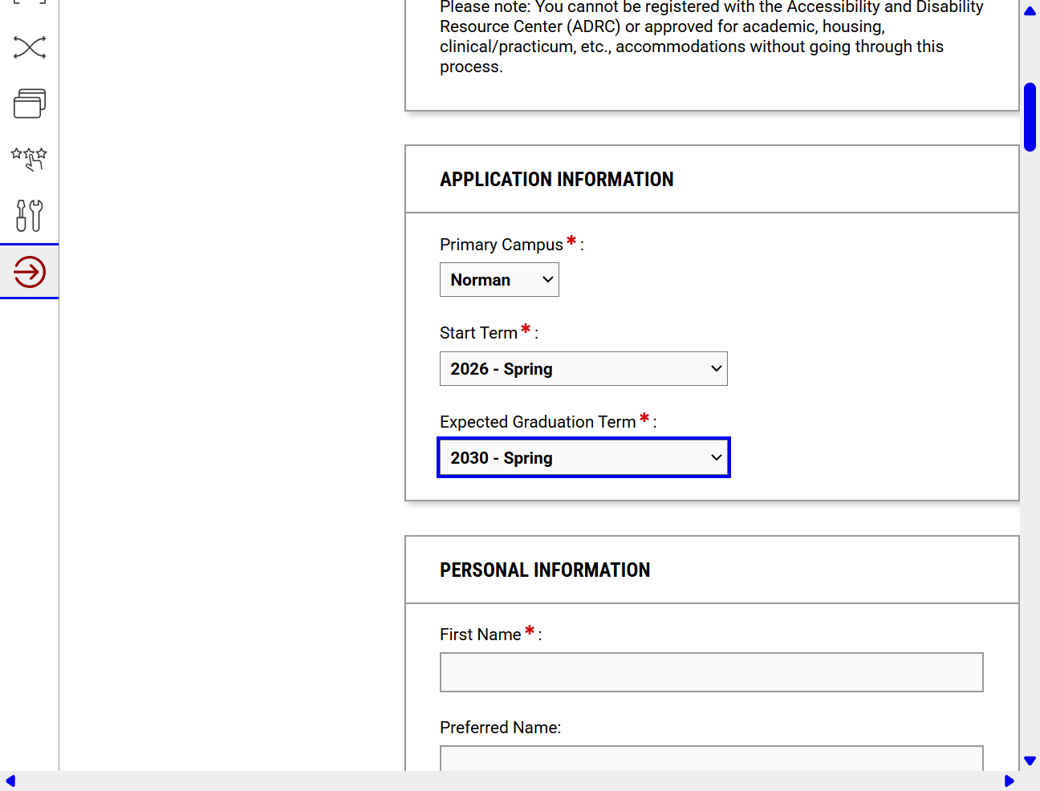Click into the Preferred Name field
This screenshot has width=1040, height=791.
[x=712, y=758]
